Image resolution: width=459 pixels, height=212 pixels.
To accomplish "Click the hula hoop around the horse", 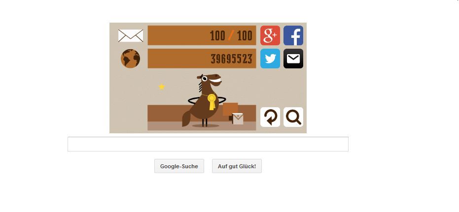I will click(207, 100).
